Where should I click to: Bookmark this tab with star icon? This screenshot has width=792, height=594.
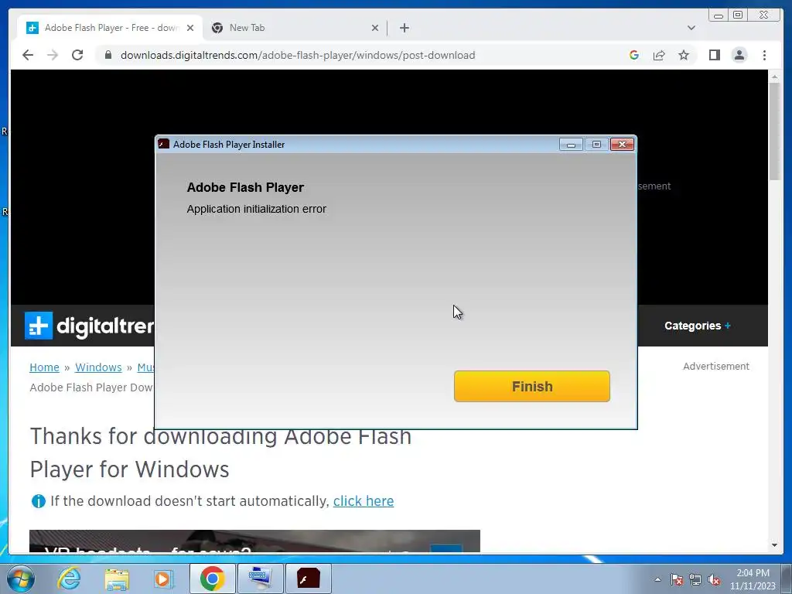[x=684, y=55]
